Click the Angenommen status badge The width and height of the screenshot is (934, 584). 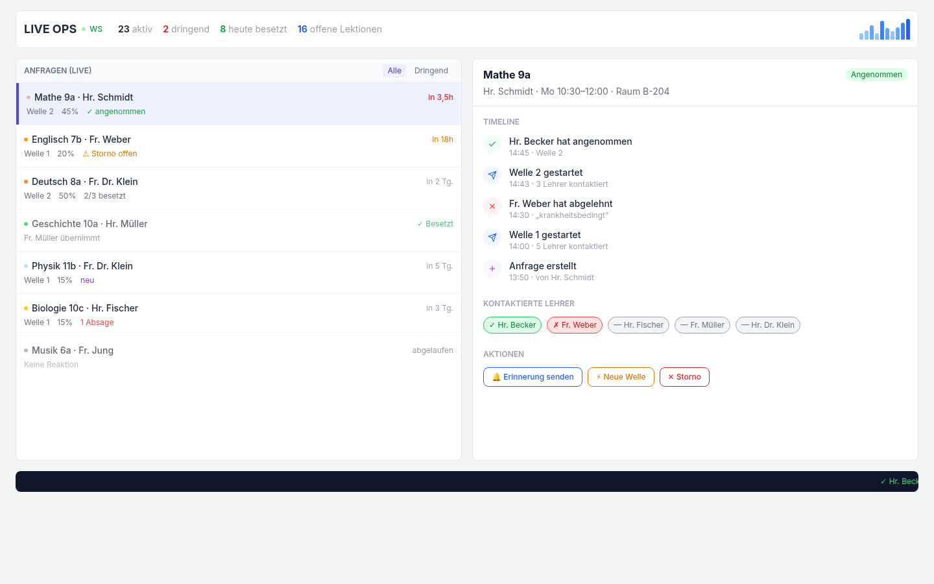[x=876, y=75]
